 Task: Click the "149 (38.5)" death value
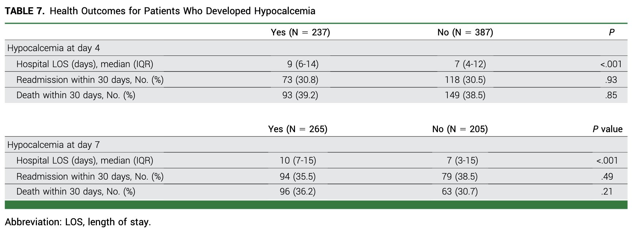click(465, 95)
